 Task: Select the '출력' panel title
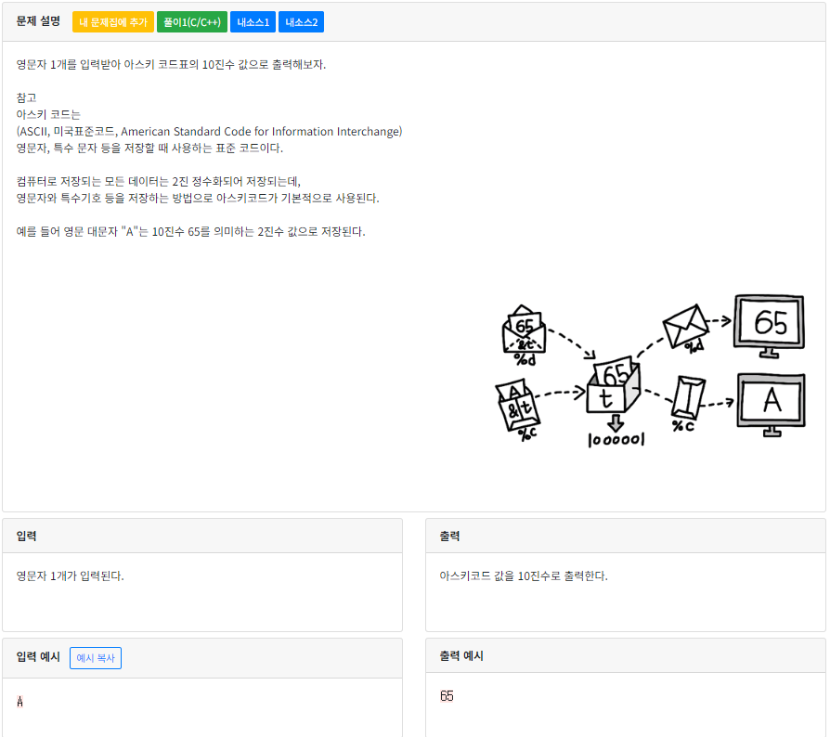[450, 536]
